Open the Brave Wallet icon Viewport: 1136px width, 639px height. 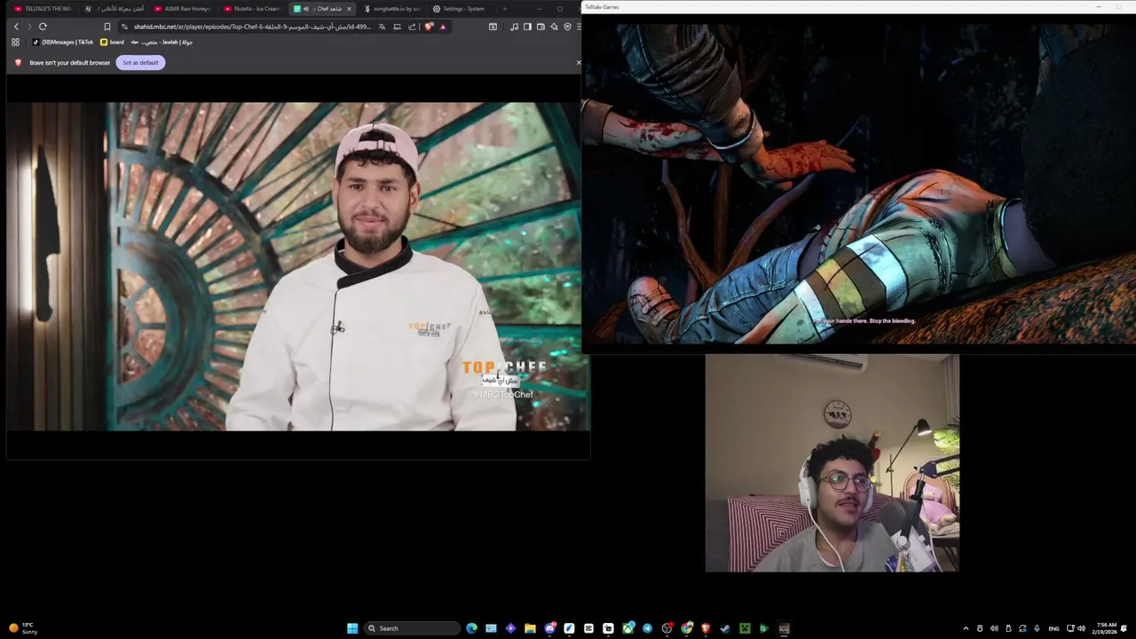pyautogui.click(x=540, y=27)
